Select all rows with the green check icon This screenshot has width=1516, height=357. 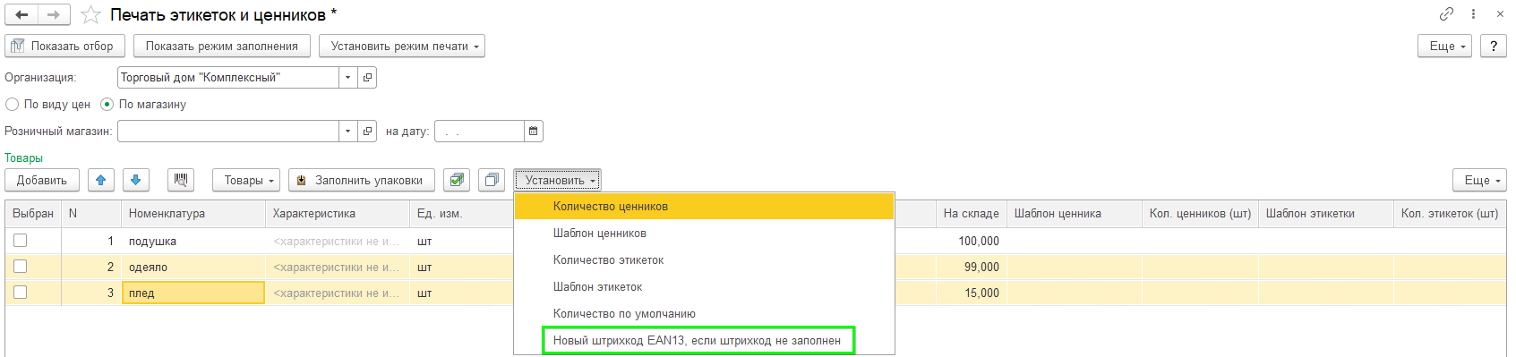pyautogui.click(x=457, y=180)
